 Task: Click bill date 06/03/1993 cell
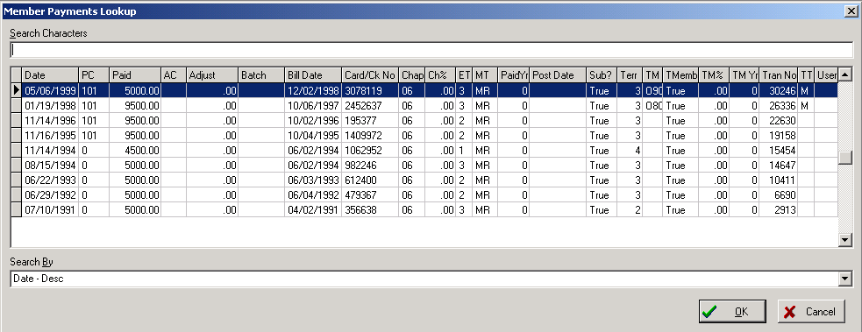pyautogui.click(x=313, y=180)
